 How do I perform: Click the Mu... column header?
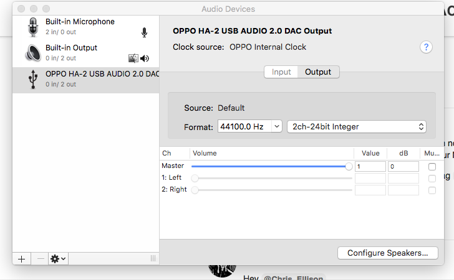pyautogui.click(x=432, y=153)
